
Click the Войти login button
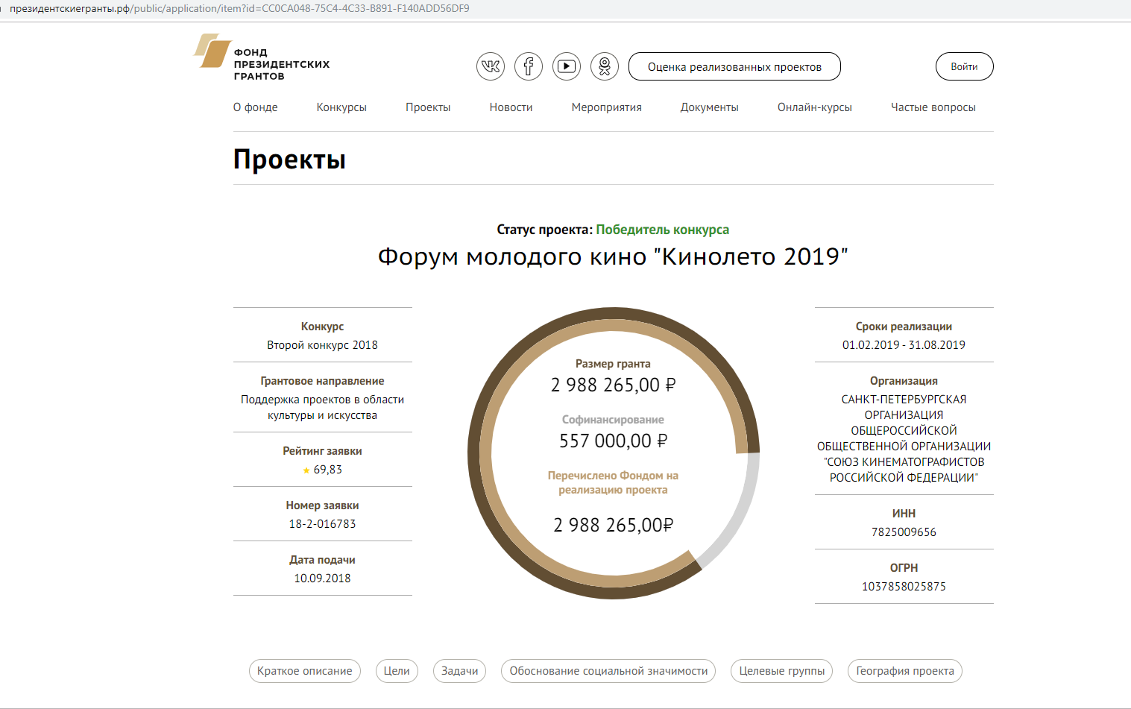pyautogui.click(x=964, y=66)
